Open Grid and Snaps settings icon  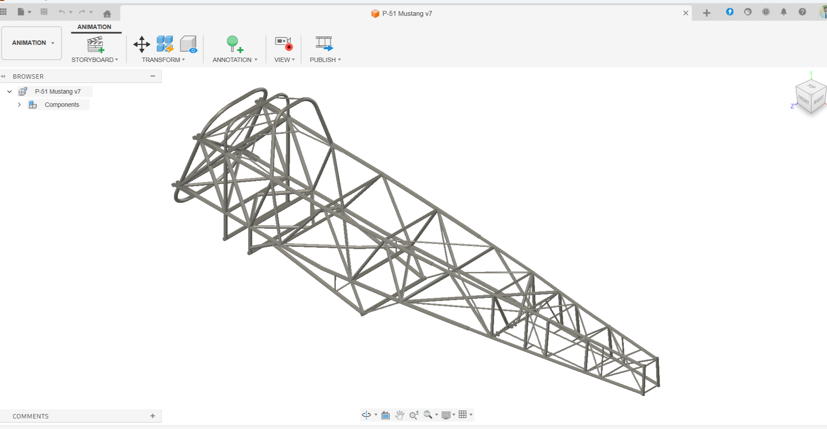point(463,414)
